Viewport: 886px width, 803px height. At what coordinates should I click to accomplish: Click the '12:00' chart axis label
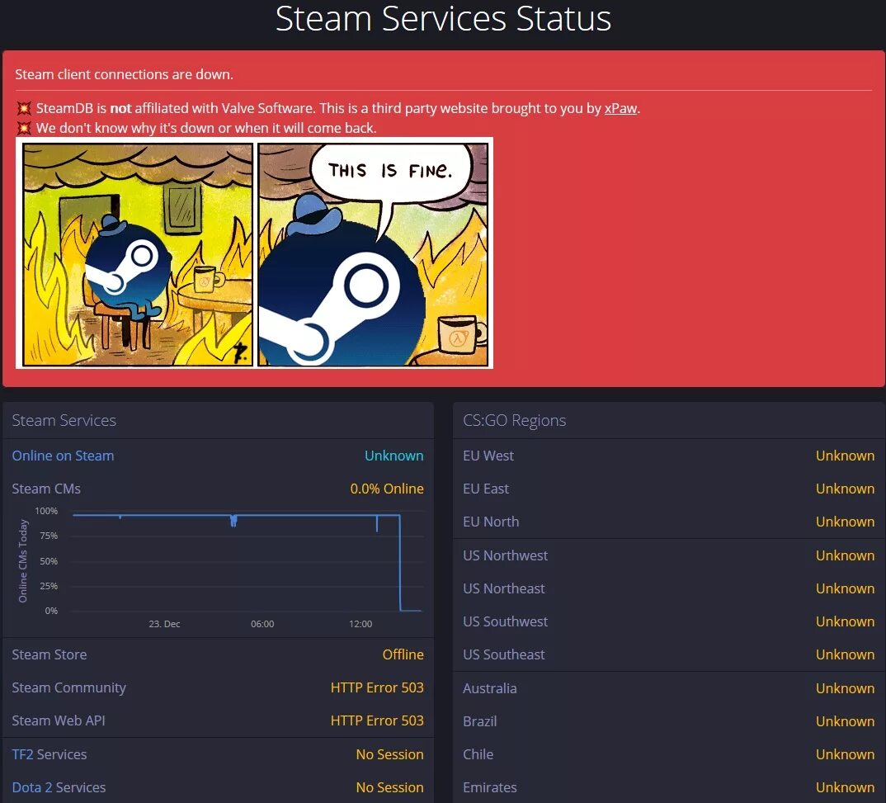click(361, 624)
